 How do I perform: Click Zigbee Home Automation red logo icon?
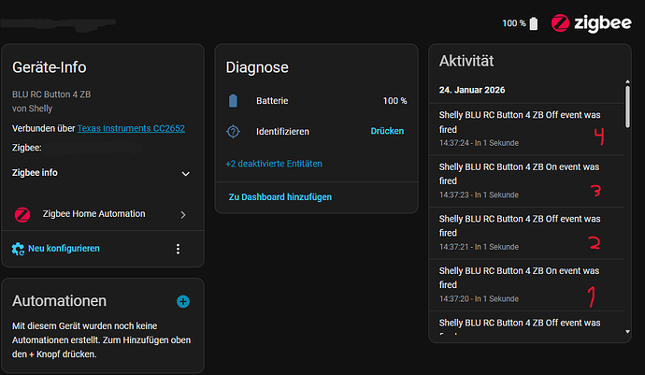22,214
